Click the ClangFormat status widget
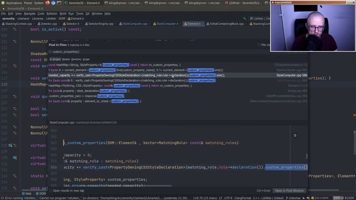The image size is (356, 200). tap(243, 198)
